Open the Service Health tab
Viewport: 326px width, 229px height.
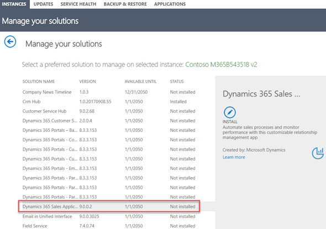[78, 4]
